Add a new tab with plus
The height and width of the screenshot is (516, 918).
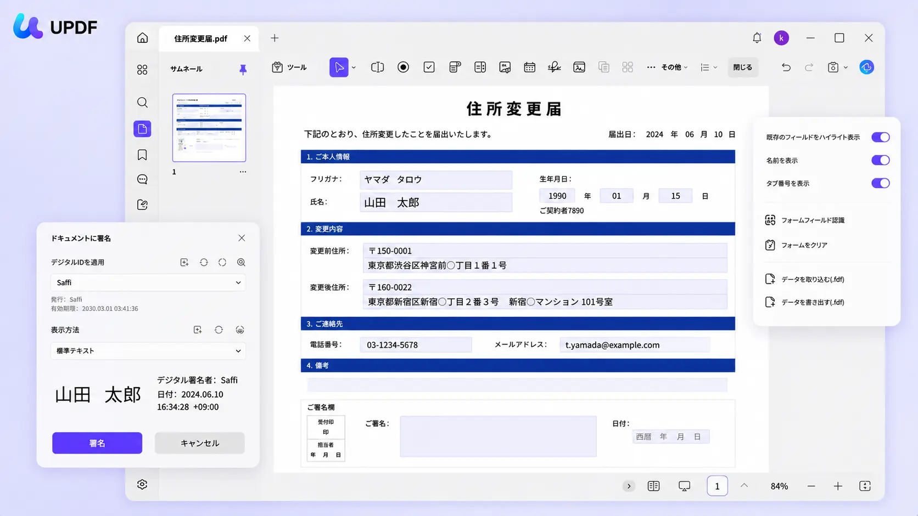point(275,38)
